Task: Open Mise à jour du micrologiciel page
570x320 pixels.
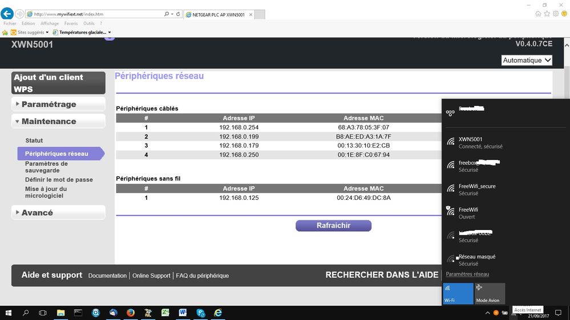Action: (x=46, y=192)
